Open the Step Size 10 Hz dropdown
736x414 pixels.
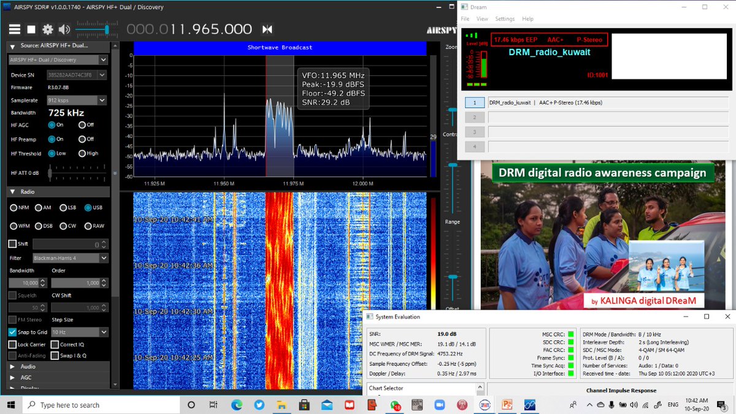tap(80, 332)
